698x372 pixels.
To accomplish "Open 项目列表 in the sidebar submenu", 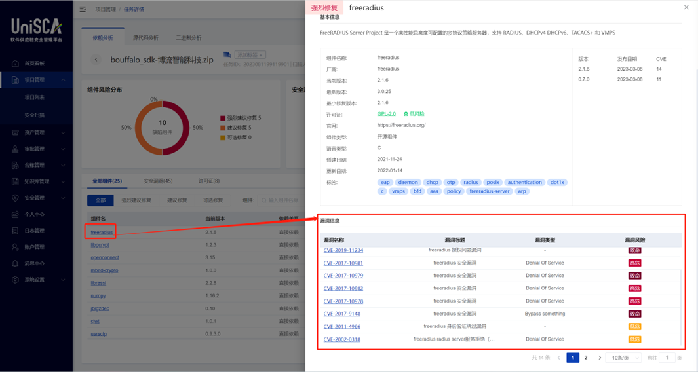I will click(35, 97).
